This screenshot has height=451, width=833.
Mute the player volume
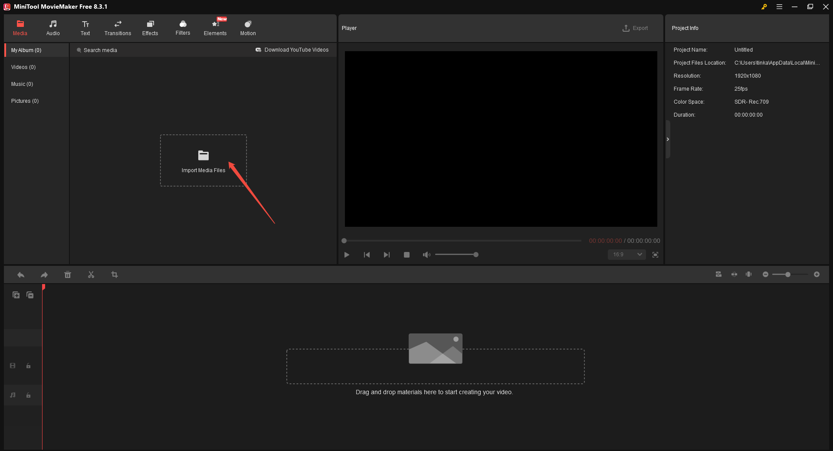click(x=426, y=255)
